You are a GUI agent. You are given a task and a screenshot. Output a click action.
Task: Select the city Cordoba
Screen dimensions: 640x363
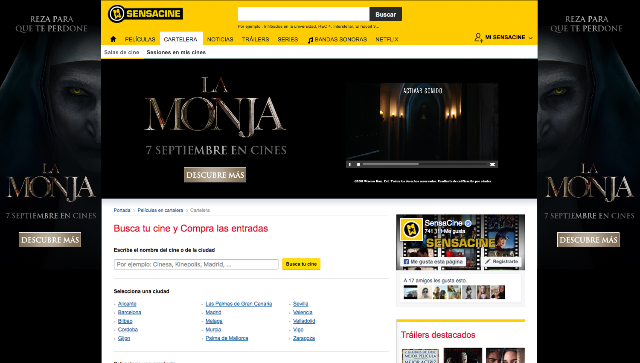pos(128,329)
